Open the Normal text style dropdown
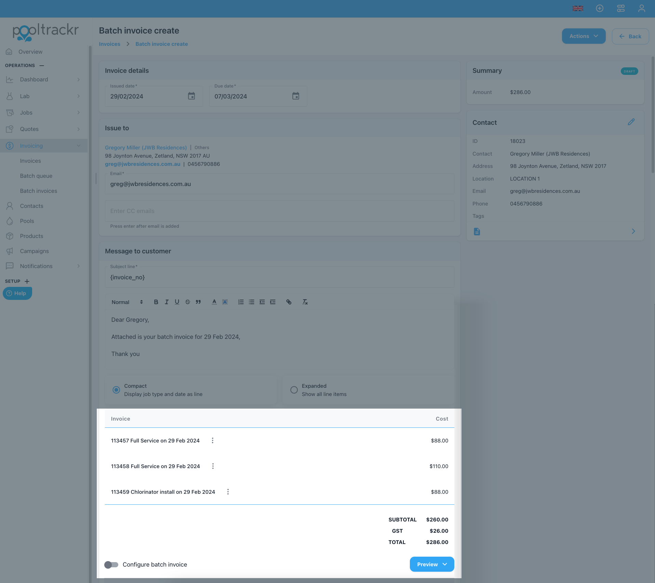Screen dimensions: 655x583 pos(127,302)
